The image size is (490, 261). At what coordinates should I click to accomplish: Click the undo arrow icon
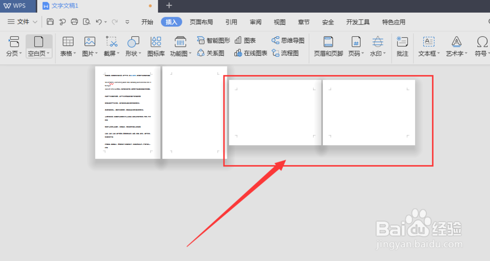point(99,22)
